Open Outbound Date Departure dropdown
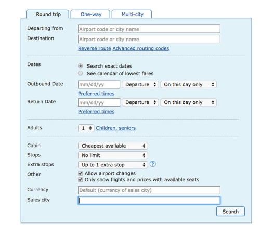The width and height of the screenshot is (260, 236). click(140, 84)
